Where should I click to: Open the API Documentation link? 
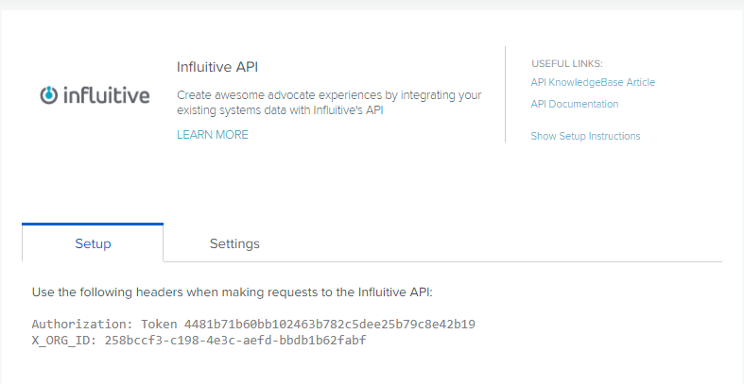(x=575, y=104)
